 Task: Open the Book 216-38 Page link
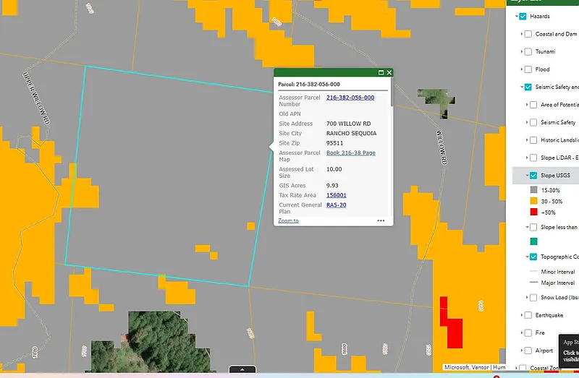pyautogui.click(x=350, y=153)
